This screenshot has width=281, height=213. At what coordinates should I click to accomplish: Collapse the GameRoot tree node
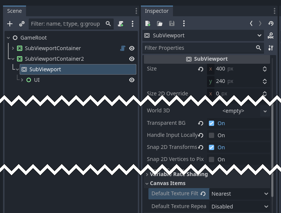point(8,38)
